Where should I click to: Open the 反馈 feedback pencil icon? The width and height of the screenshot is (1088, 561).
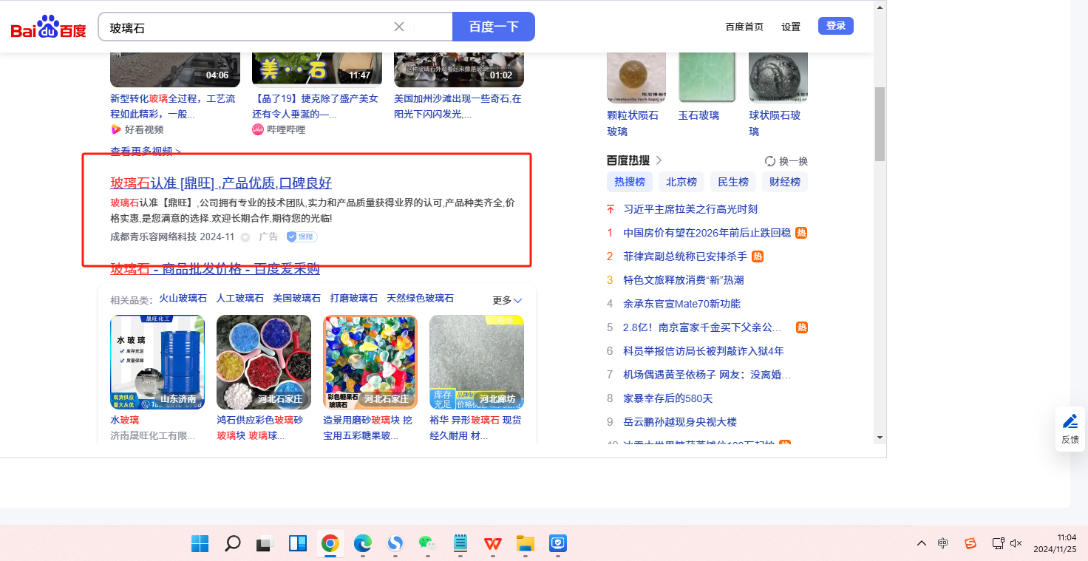coord(1070,422)
